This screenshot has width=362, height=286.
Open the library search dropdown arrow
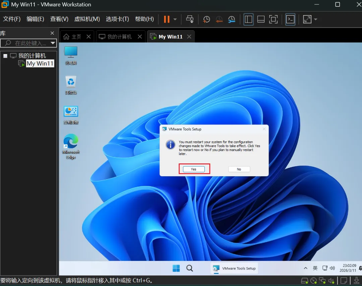click(x=53, y=43)
